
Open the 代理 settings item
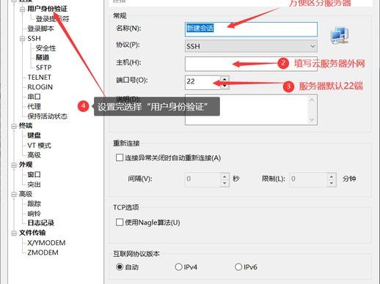pyautogui.click(x=34, y=106)
